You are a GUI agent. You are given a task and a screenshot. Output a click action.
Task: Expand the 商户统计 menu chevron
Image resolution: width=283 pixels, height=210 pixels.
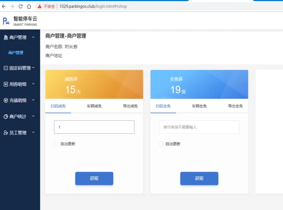33,116
